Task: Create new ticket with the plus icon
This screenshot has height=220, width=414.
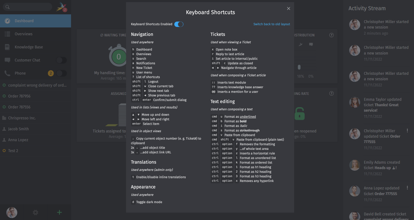Action: [59, 212]
